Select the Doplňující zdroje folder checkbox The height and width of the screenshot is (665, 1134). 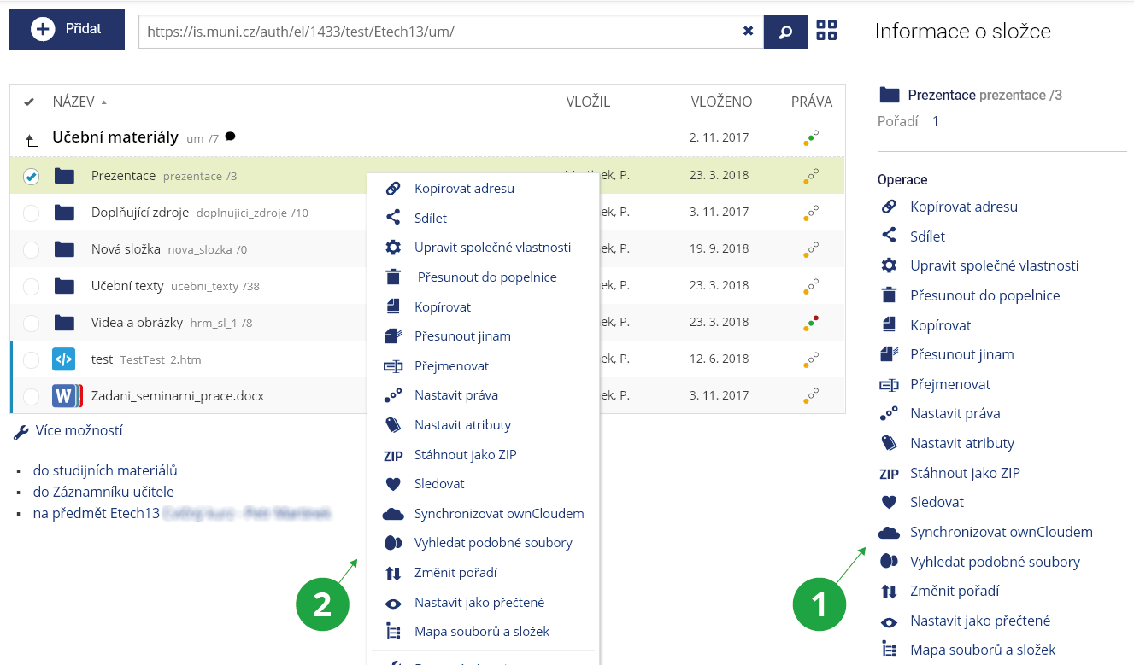coord(31,213)
